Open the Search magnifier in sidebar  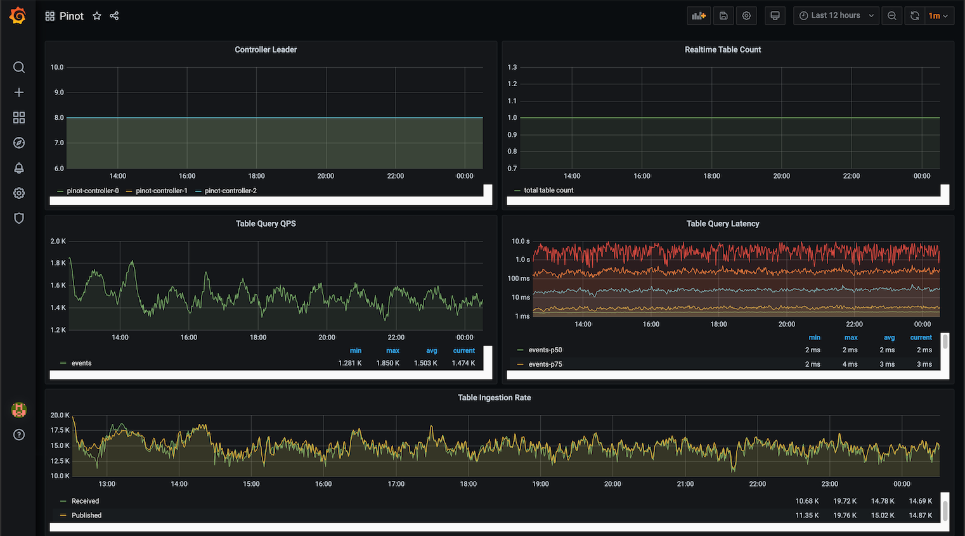click(19, 67)
